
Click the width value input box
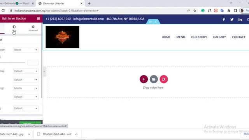pyautogui.click(x=33, y=63)
